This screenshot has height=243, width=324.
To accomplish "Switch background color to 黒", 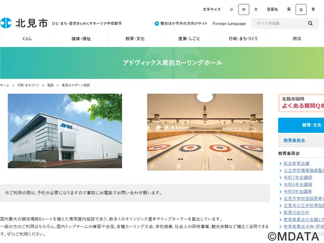I will pyautogui.click(x=289, y=9).
